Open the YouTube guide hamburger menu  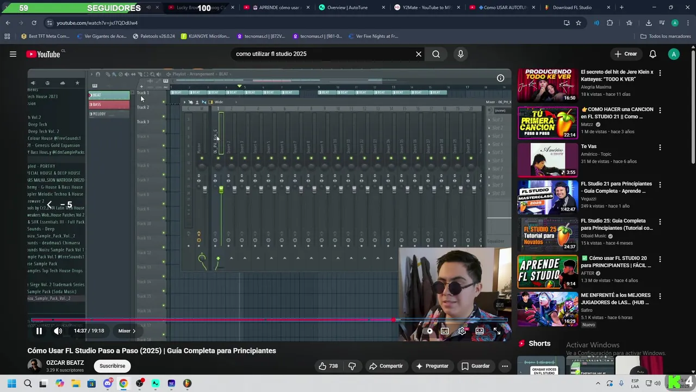(13, 54)
